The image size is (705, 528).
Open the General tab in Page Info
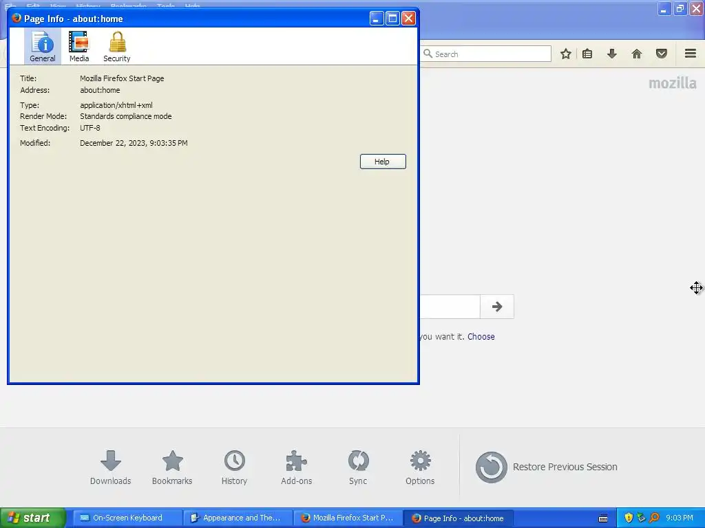[43, 47]
